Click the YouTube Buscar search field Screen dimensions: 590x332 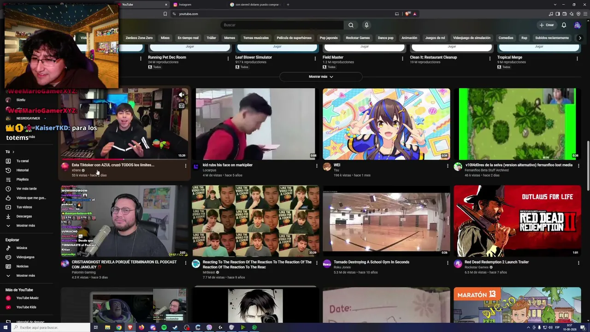click(282, 25)
